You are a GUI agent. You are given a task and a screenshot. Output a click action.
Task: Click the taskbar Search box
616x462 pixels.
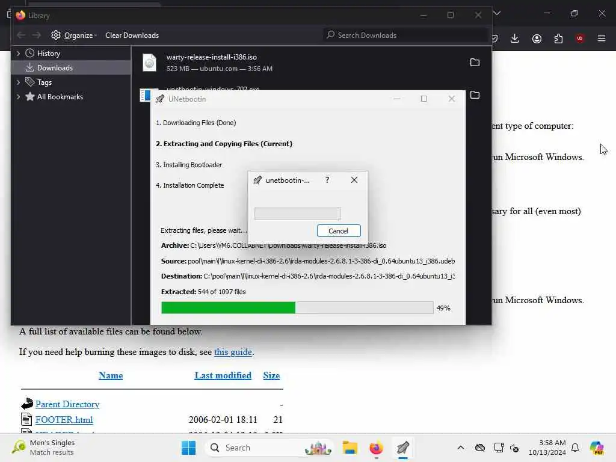pyautogui.click(x=269, y=448)
